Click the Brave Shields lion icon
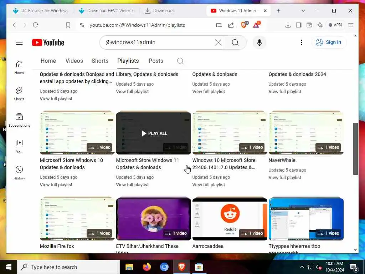 click(x=244, y=25)
